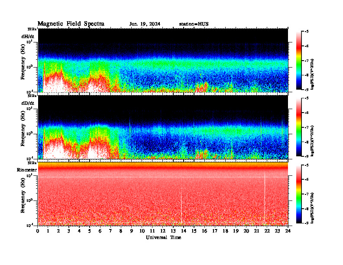This screenshot has width=343, height=265.
Task: Click the dH/dt spectrogram plot
Action: [x=163, y=60]
